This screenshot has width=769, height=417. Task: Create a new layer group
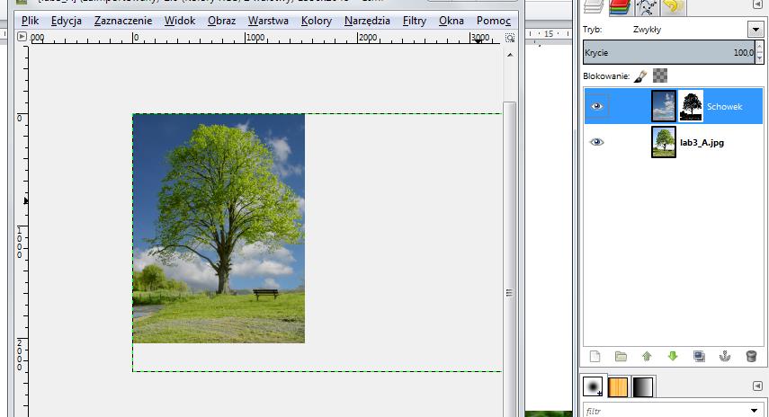tap(621, 356)
